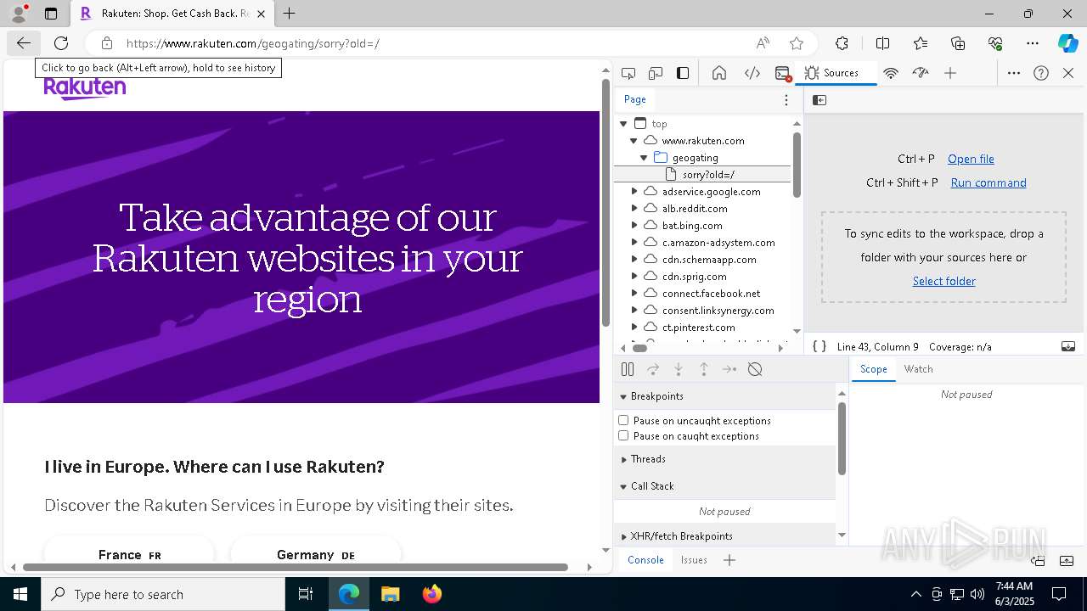Enable Pause on uncaught exceptions

(x=623, y=420)
